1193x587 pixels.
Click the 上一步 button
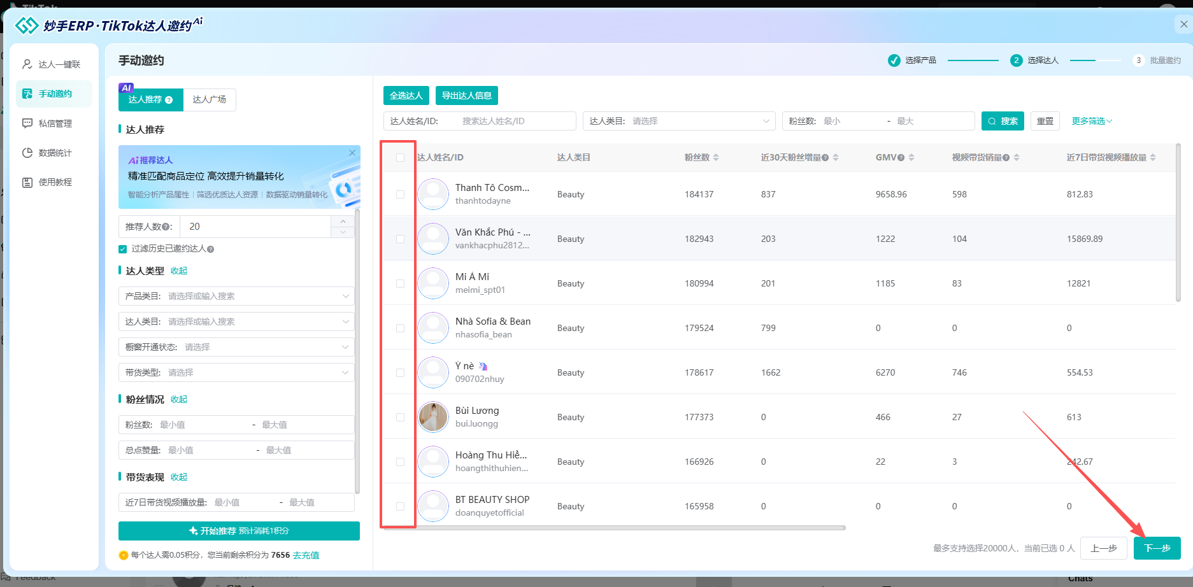point(1104,548)
